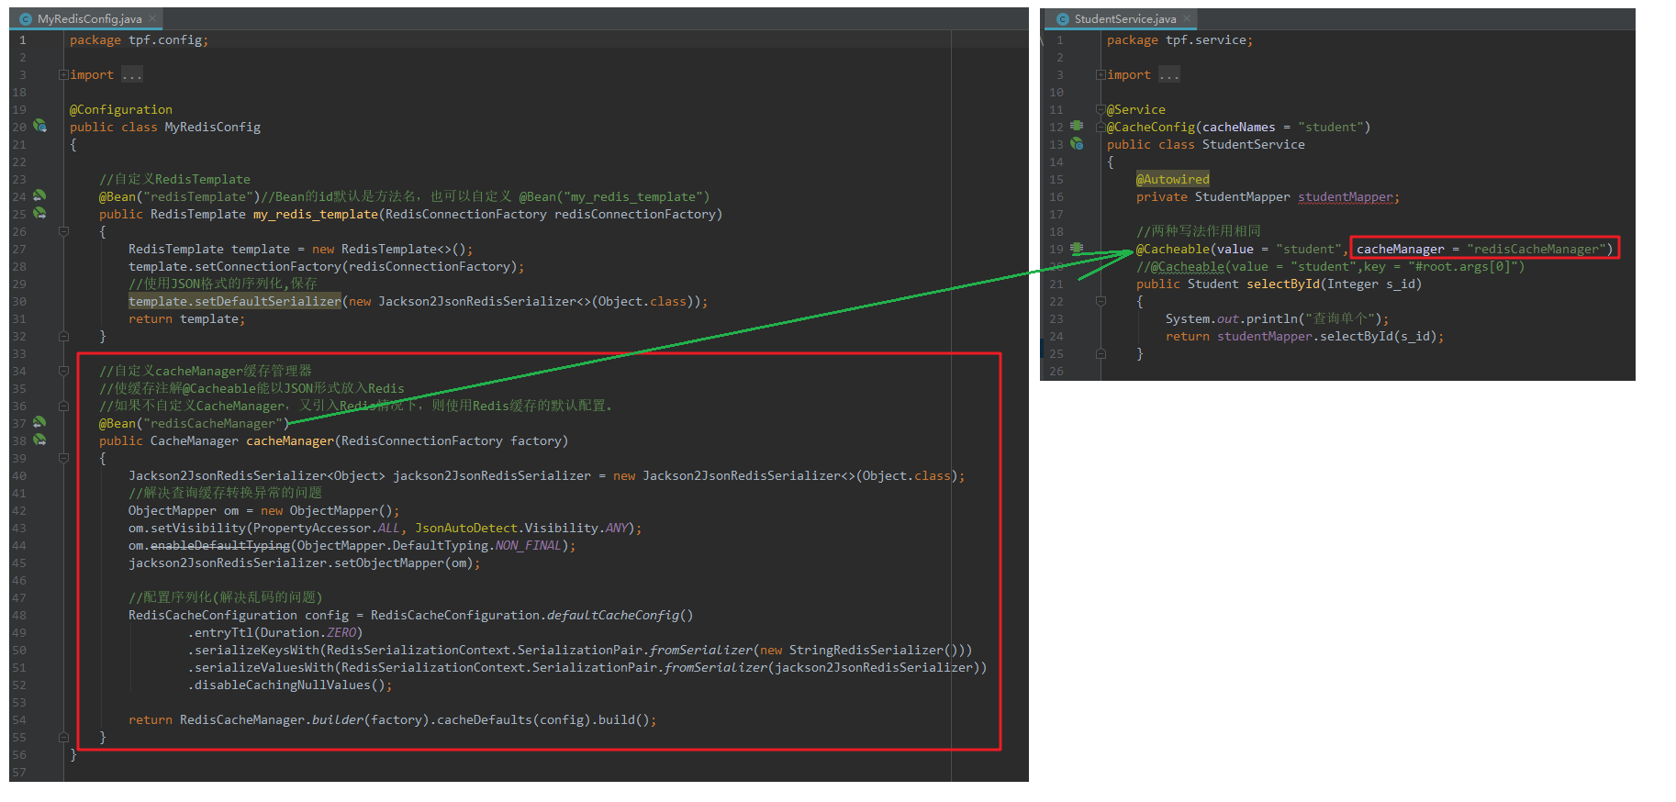Click the fold end marker on line 55 of MyRedisConfig

point(63,737)
